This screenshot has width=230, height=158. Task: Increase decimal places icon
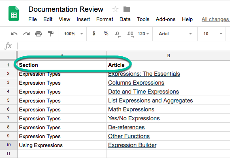[x=130, y=34]
